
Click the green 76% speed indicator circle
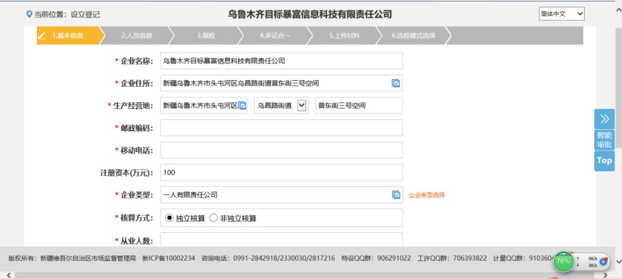[563, 261]
